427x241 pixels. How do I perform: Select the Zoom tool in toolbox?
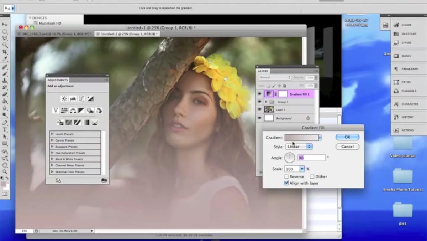(5, 171)
